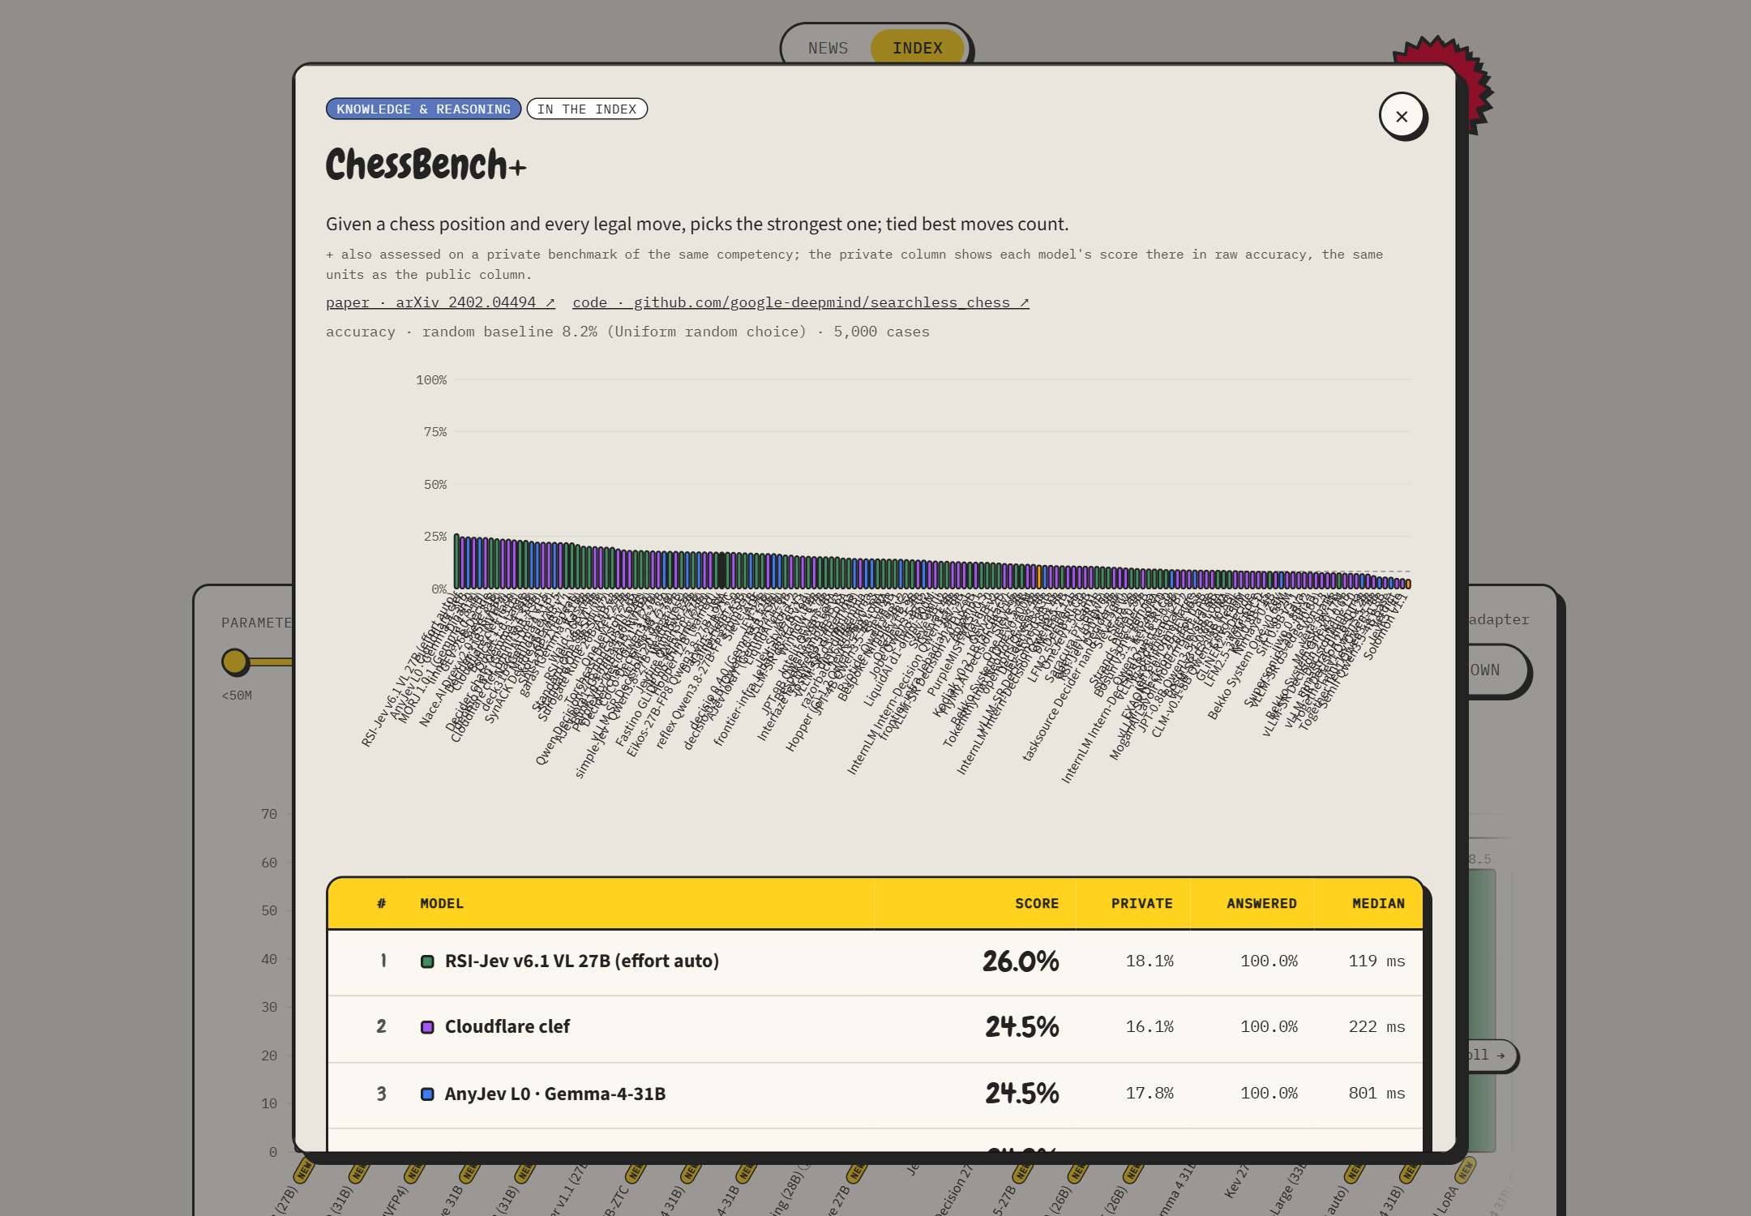Click the parameter slider handle
The image size is (1751, 1216).
pyautogui.click(x=235, y=662)
